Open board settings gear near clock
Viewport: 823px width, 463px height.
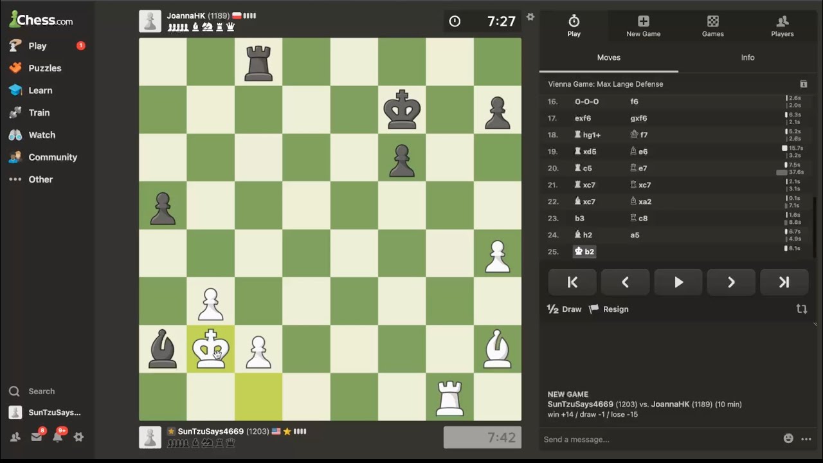(x=530, y=17)
